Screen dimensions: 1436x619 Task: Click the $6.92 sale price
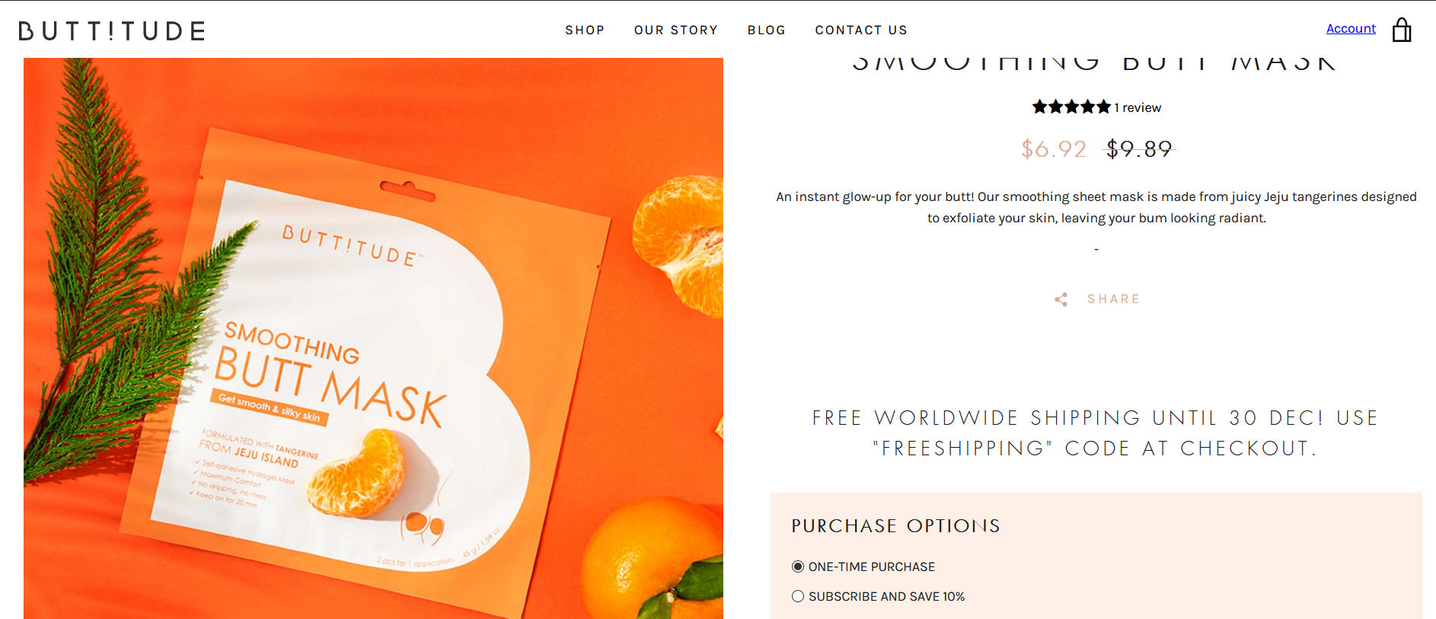tap(1054, 148)
